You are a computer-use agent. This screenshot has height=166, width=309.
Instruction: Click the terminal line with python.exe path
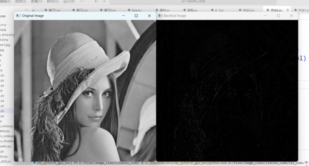[173, 163]
